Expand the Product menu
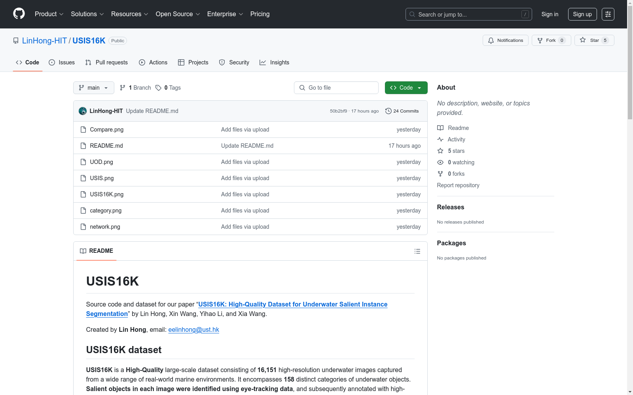Image resolution: width=633 pixels, height=395 pixels. coord(49,14)
